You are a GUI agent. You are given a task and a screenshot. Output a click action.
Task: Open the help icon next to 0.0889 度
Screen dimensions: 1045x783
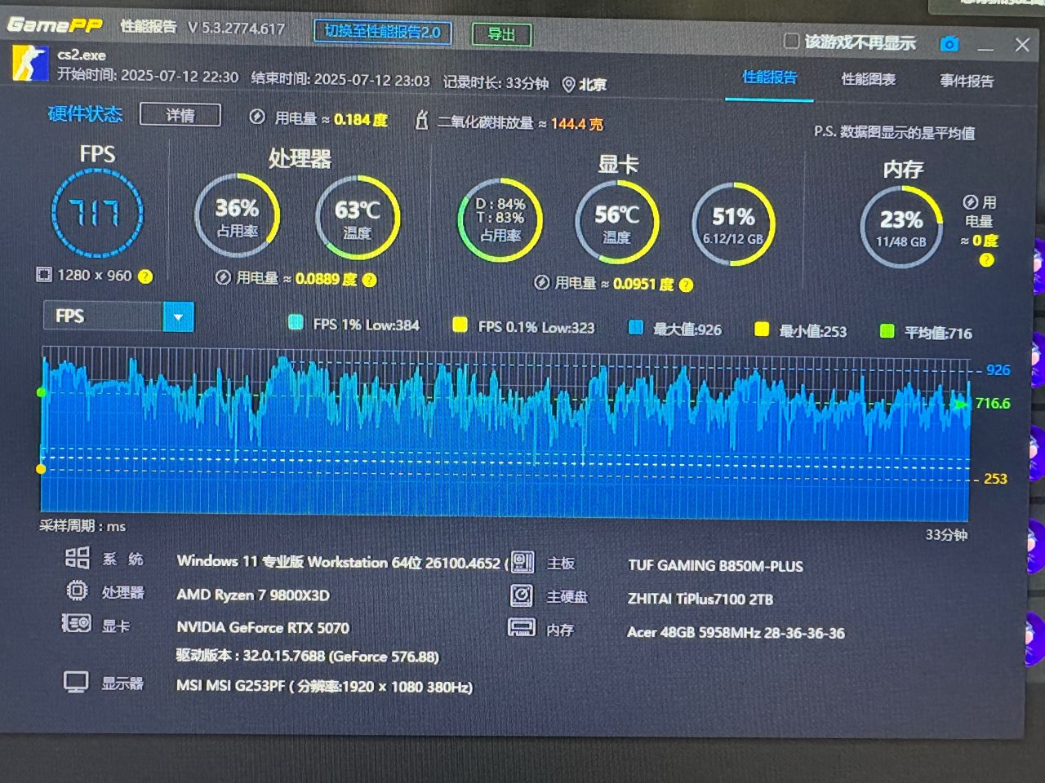coord(370,280)
